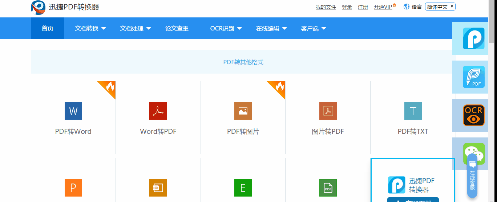
Task: Click the PDF转图片 label text
Action: 243,132
